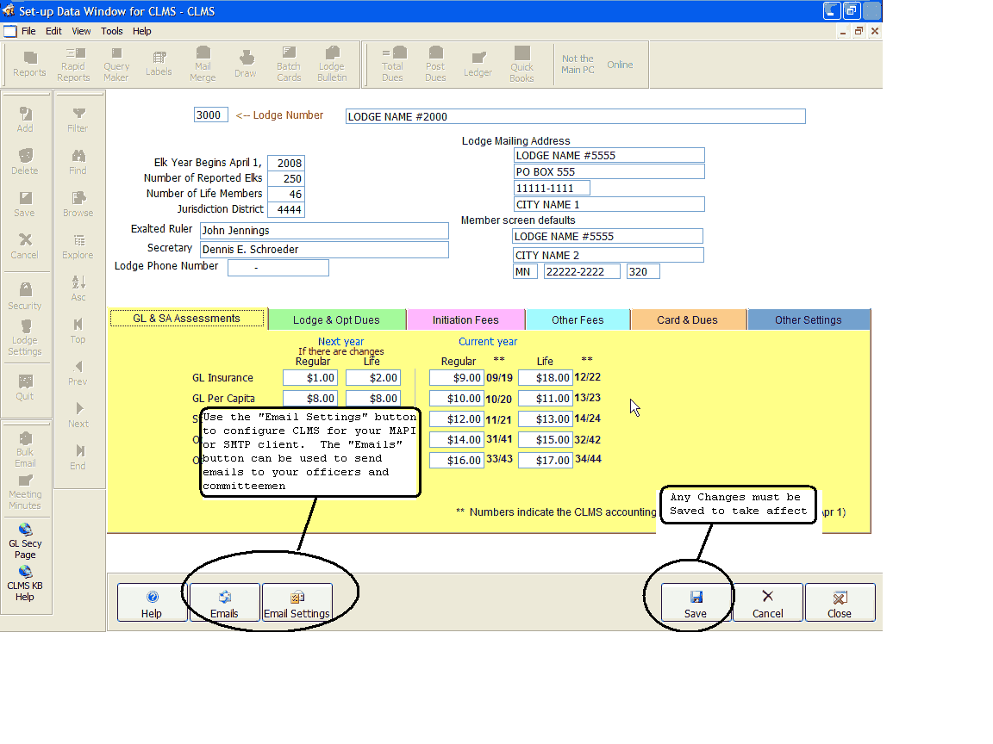Click the Cancel button with X icon
The height and width of the screenshot is (744, 993).
pos(767,602)
